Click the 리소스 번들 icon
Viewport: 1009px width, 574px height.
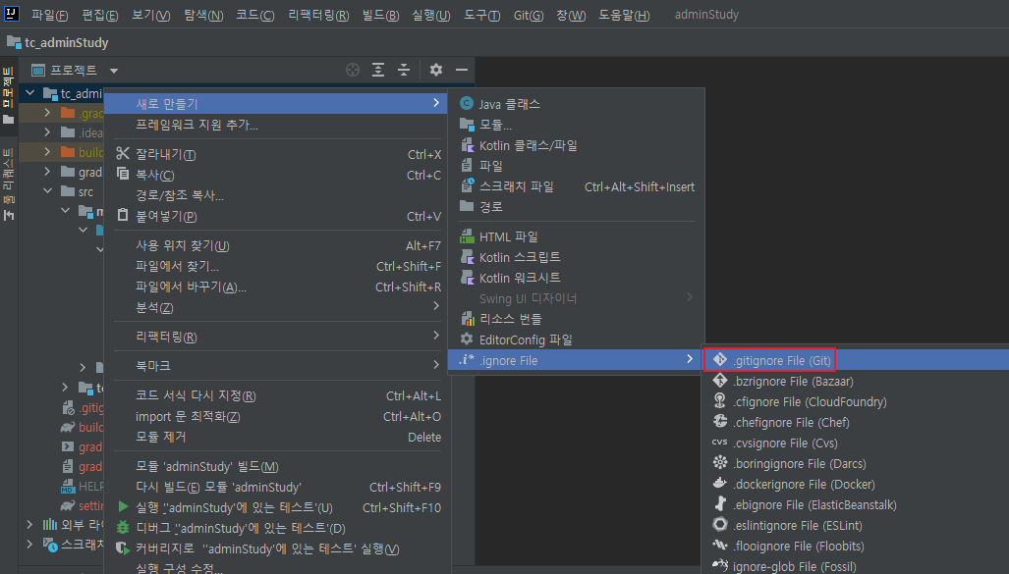coord(468,319)
